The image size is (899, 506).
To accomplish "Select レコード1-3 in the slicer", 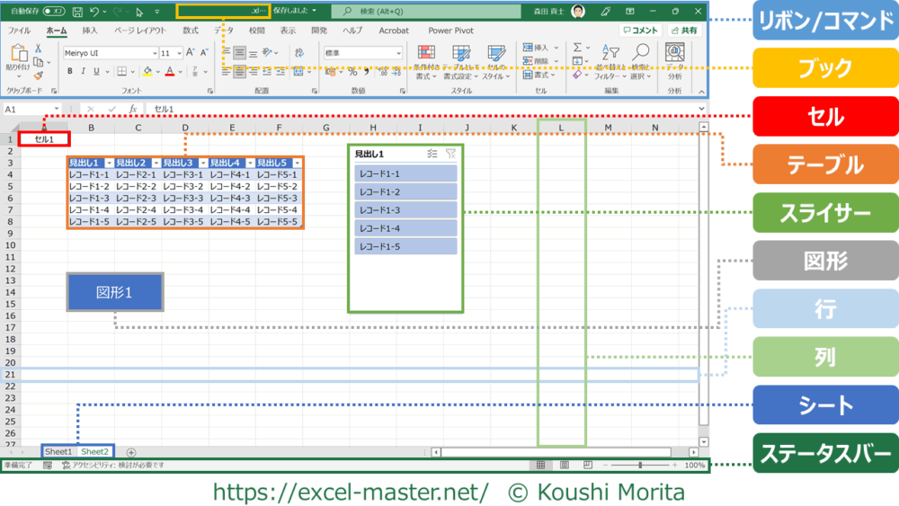I will pos(405,210).
